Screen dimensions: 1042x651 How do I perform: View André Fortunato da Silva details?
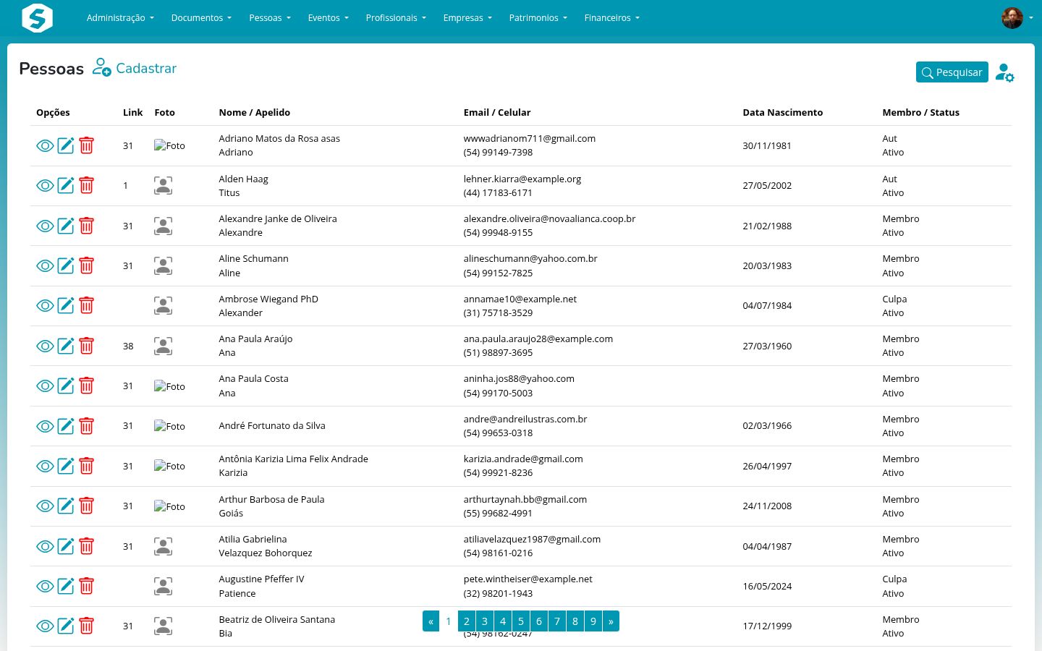click(x=45, y=426)
